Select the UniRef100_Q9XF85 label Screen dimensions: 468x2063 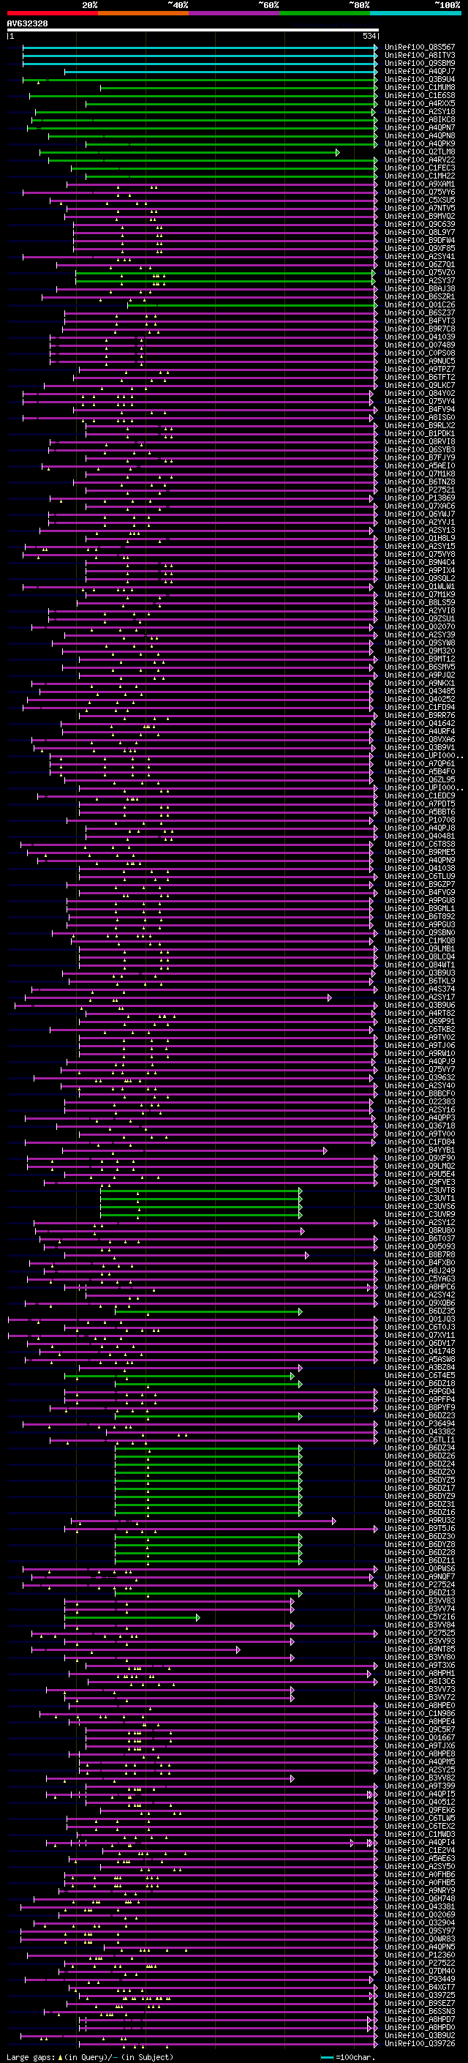(420, 248)
